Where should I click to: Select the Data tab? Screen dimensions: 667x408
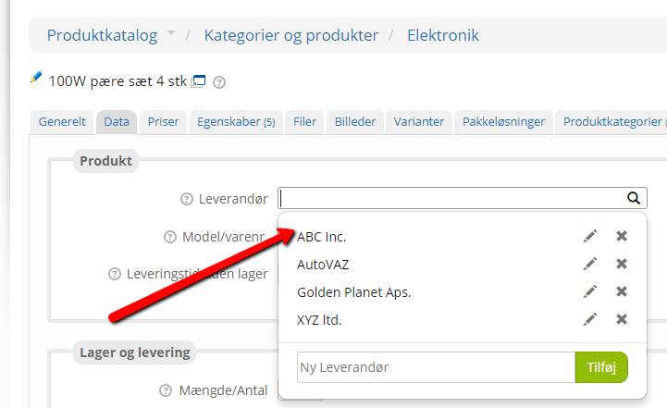pos(117,122)
